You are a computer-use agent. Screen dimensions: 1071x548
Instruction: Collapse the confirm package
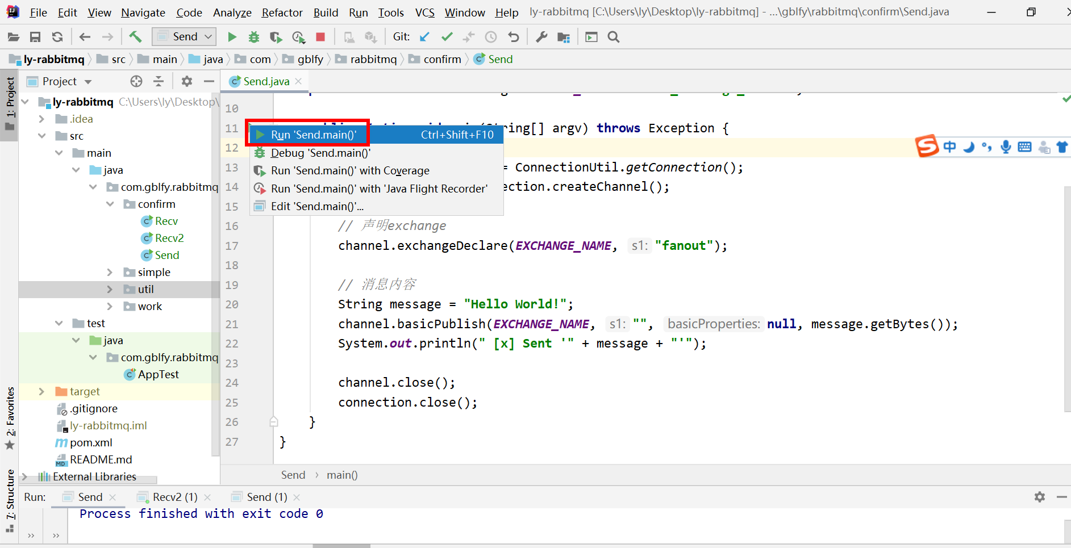click(x=110, y=204)
